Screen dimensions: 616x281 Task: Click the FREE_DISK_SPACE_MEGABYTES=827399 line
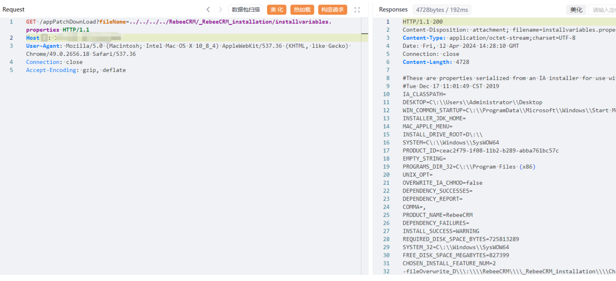coord(456,255)
